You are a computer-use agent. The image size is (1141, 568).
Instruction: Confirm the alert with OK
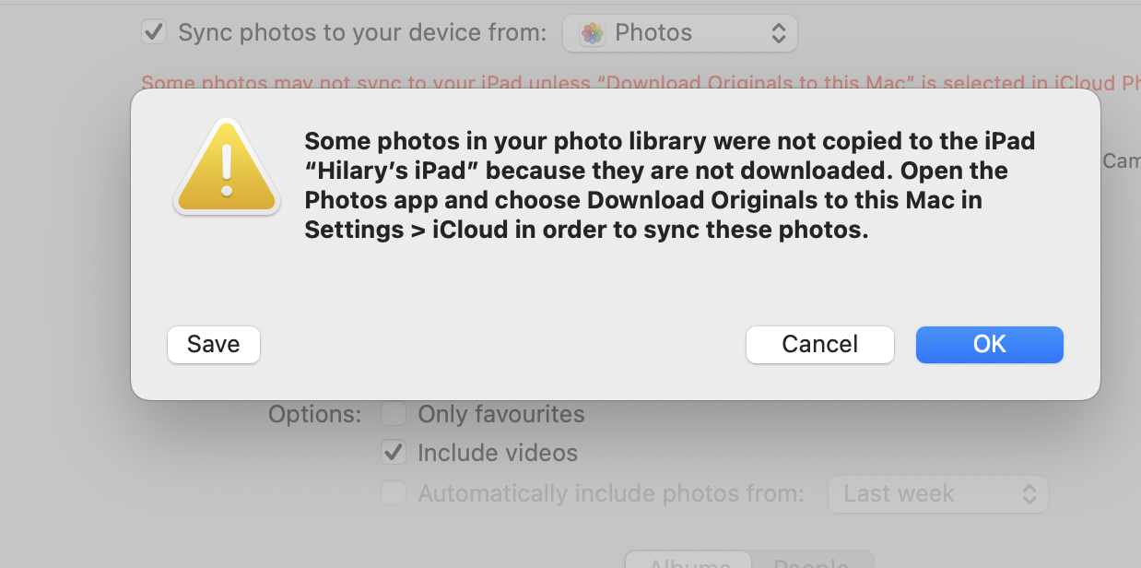point(989,344)
